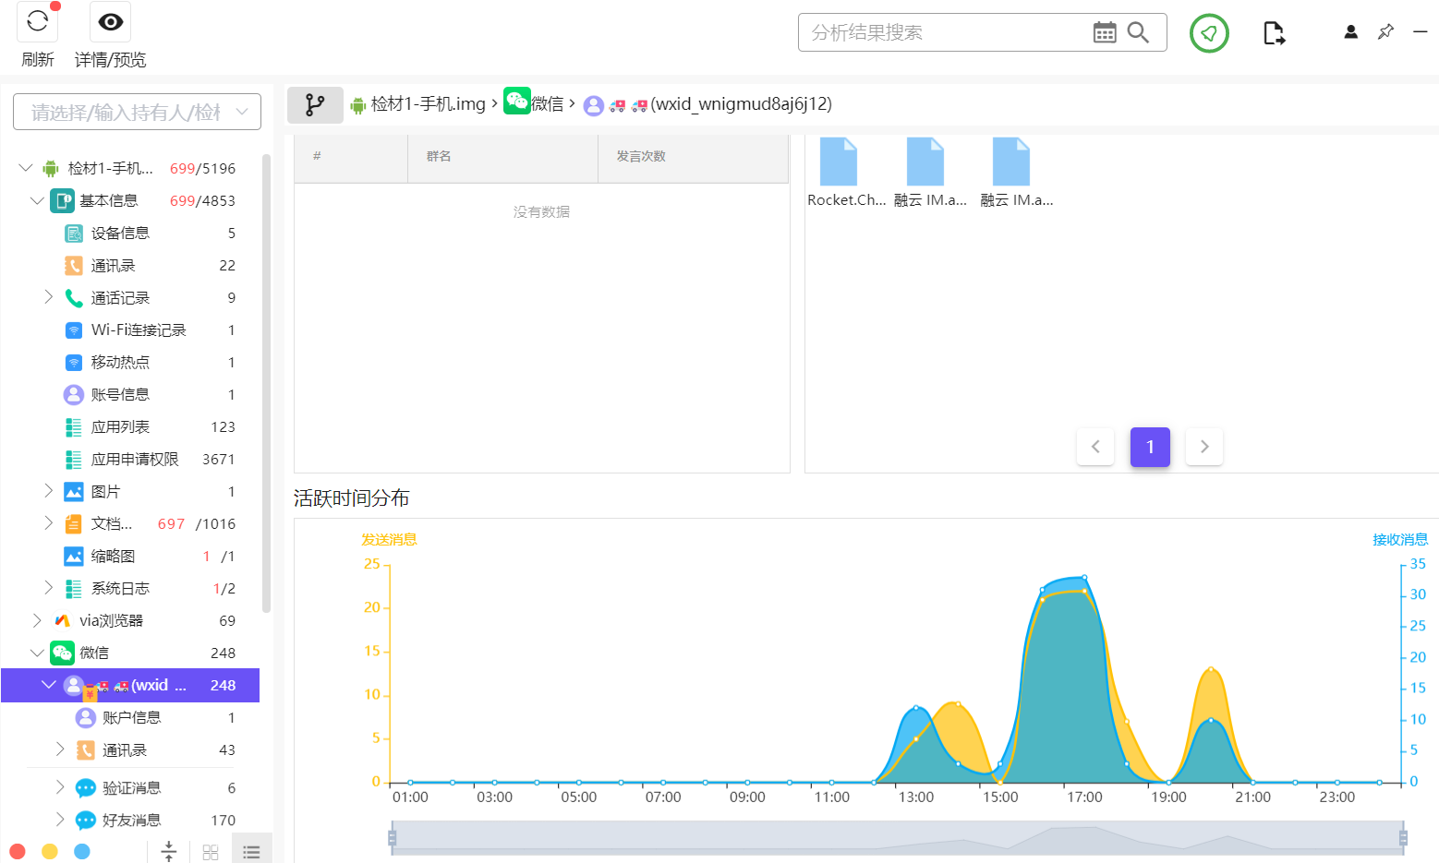The image size is (1439, 863).
Task: Switch to list view at sidebar bottom
Action: click(x=251, y=852)
